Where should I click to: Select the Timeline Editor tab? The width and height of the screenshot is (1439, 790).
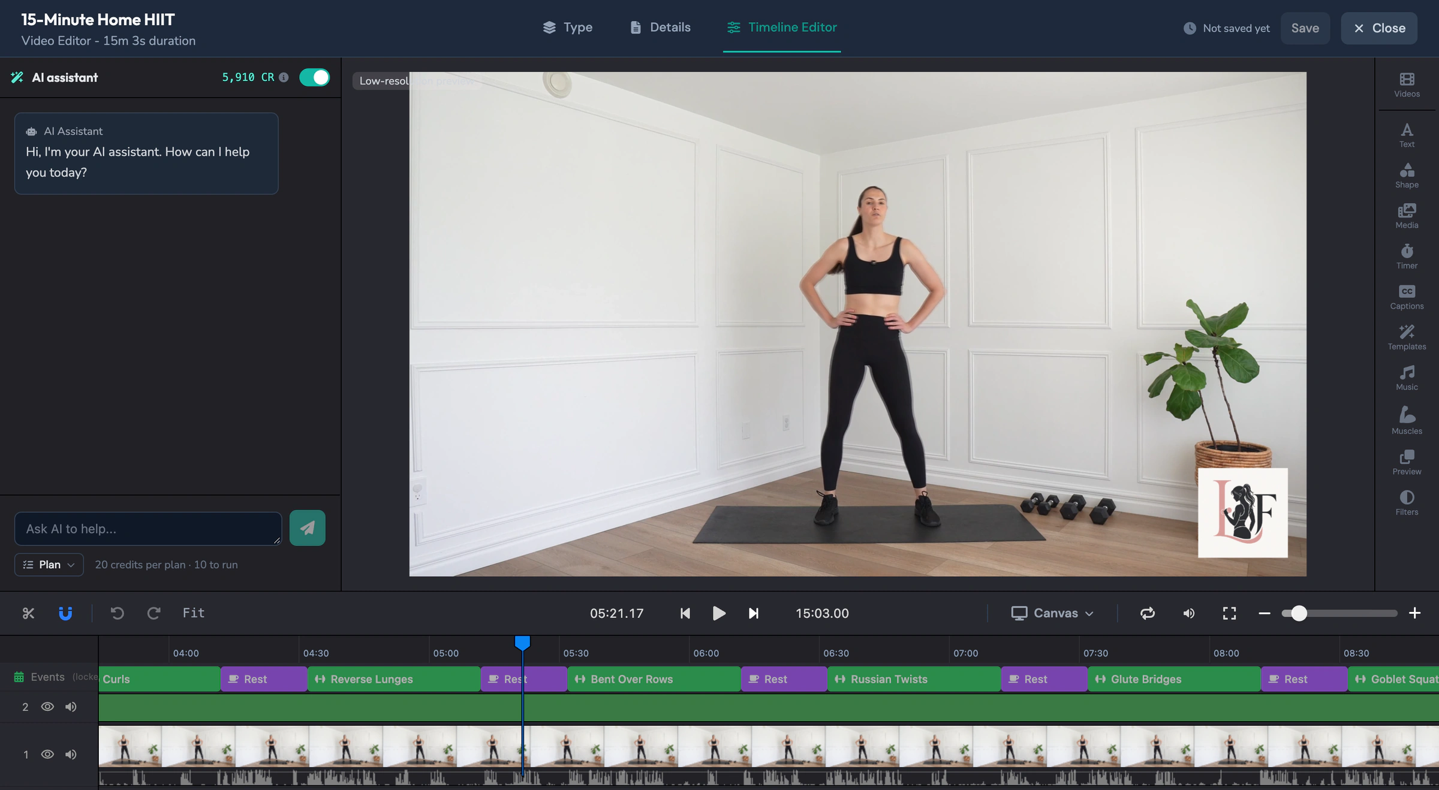coord(782,28)
